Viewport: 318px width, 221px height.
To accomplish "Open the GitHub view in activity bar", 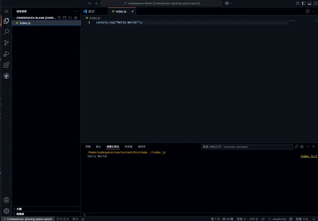I will [6, 76].
